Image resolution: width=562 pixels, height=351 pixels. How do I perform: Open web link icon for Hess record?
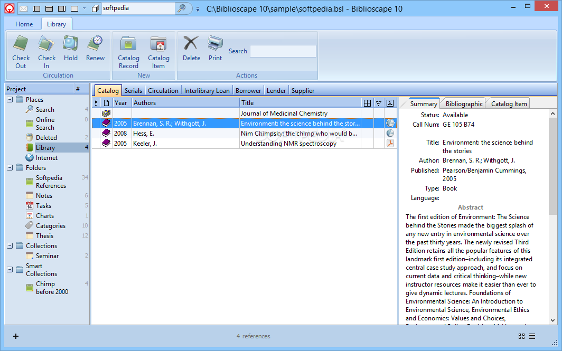tap(390, 133)
